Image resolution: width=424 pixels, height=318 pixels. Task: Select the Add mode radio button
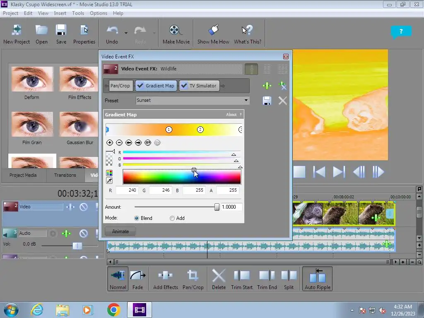(x=172, y=218)
